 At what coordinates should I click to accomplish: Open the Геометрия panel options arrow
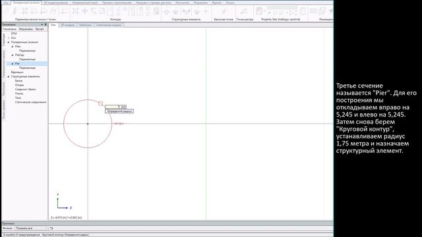pos(42,24)
